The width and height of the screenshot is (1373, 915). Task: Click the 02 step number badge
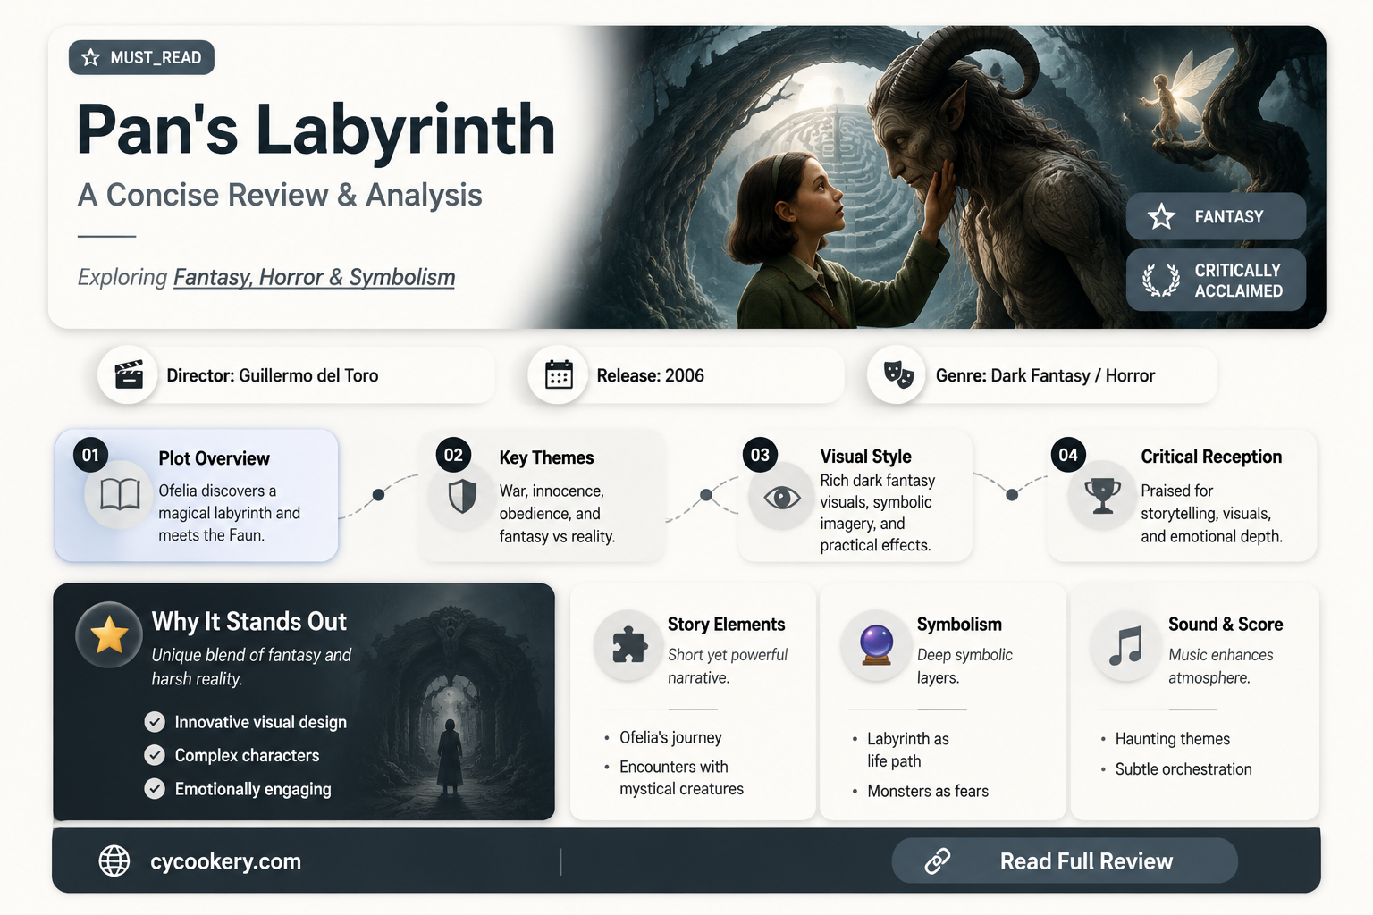pyautogui.click(x=453, y=455)
